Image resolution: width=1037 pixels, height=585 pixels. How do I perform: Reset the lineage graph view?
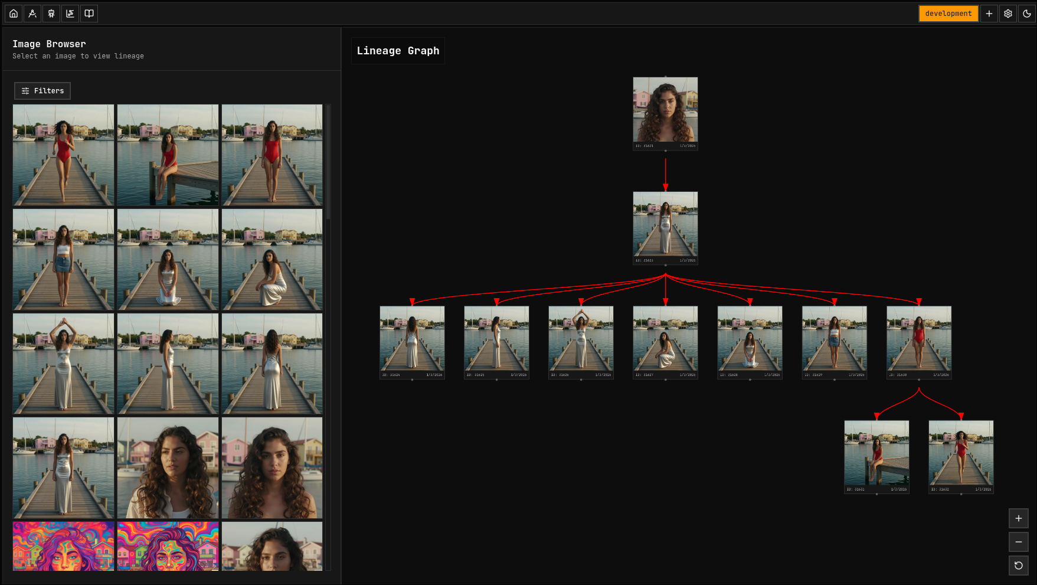(1019, 566)
